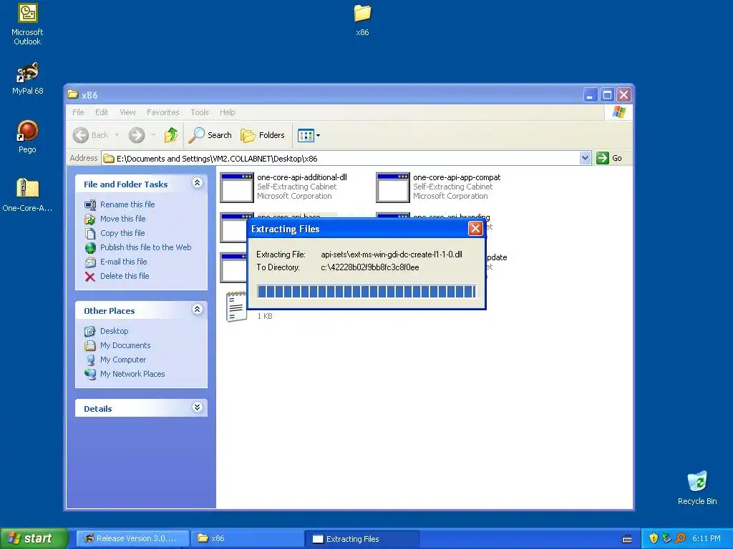Toggle the Folders pane

click(x=262, y=135)
